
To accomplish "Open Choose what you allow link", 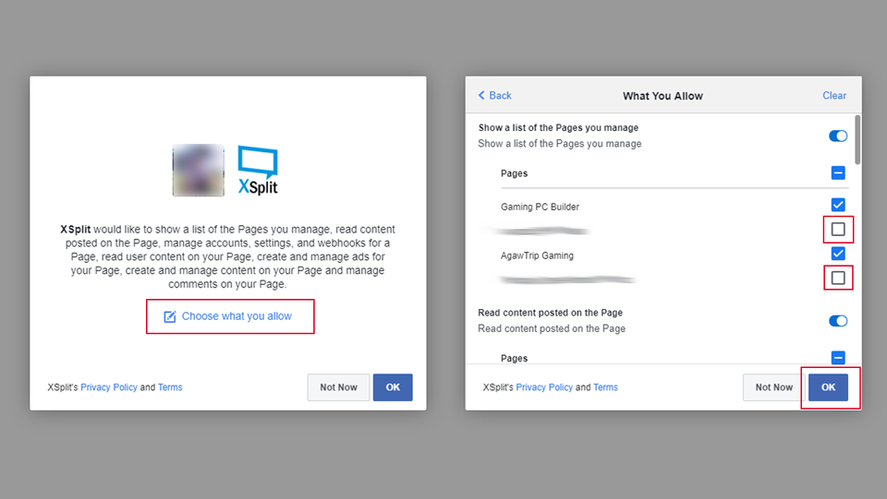I will [x=237, y=316].
